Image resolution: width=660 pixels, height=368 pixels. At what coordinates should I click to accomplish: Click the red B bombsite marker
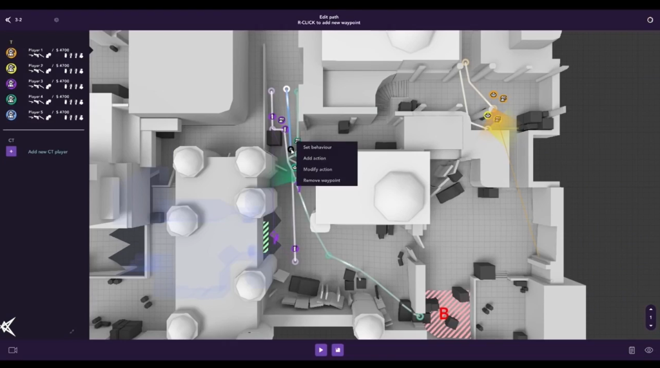click(x=443, y=314)
